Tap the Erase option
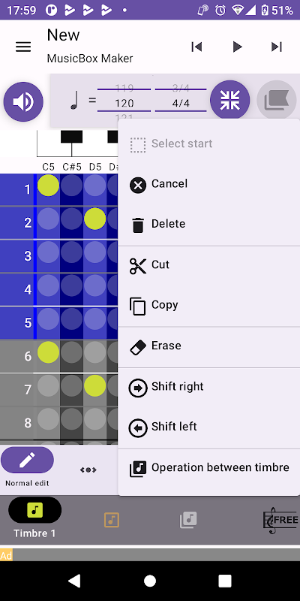Screen dimensions: 300x601 click(x=209, y=346)
